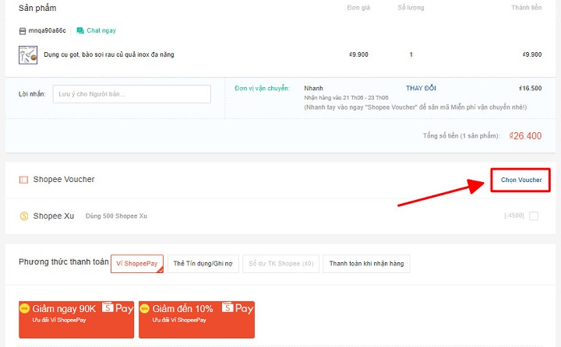This screenshot has width=561, height=347.
Task: Click the product thumbnail image
Action: (27, 55)
